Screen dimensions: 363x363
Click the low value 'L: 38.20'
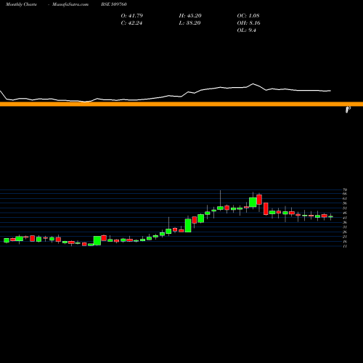[189, 23]
